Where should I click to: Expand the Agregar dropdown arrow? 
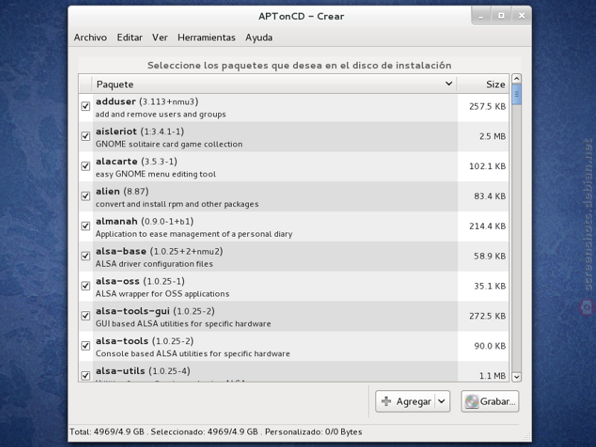coord(442,402)
